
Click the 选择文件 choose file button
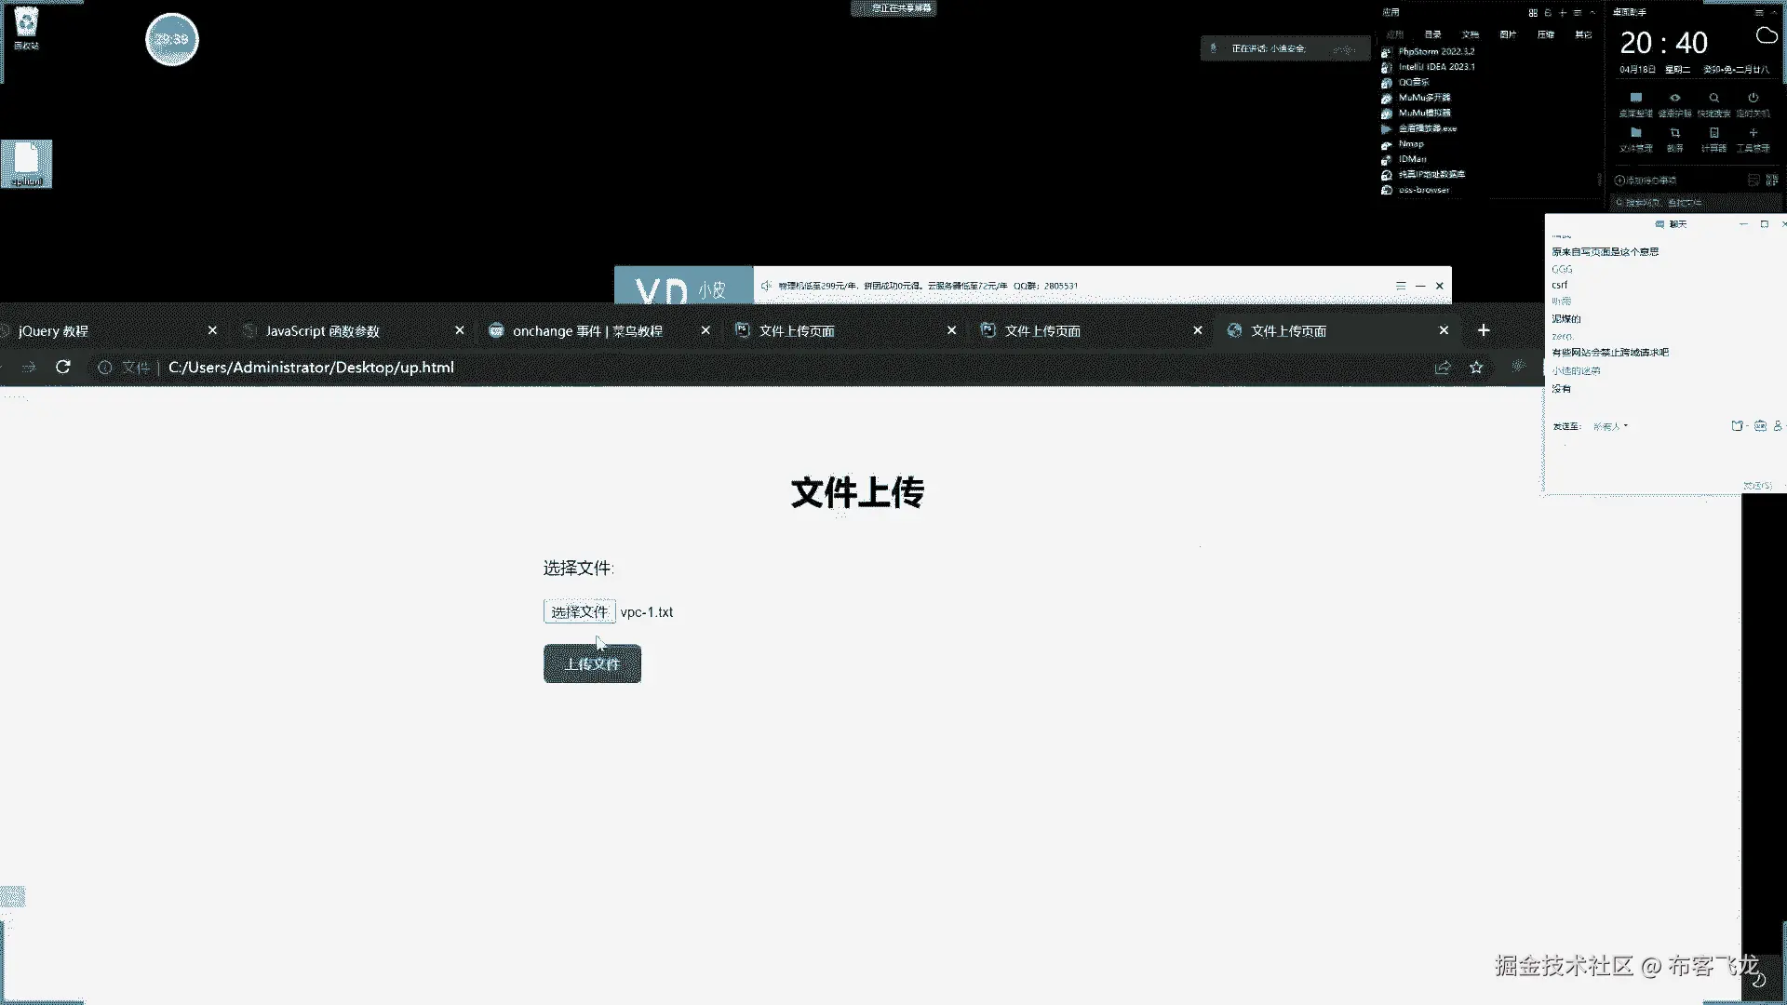point(579,611)
